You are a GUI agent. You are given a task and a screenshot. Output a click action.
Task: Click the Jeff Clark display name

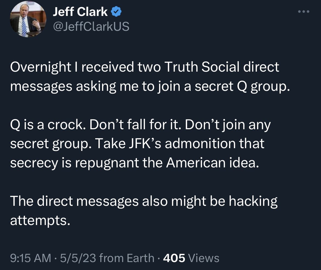tap(80, 12)
